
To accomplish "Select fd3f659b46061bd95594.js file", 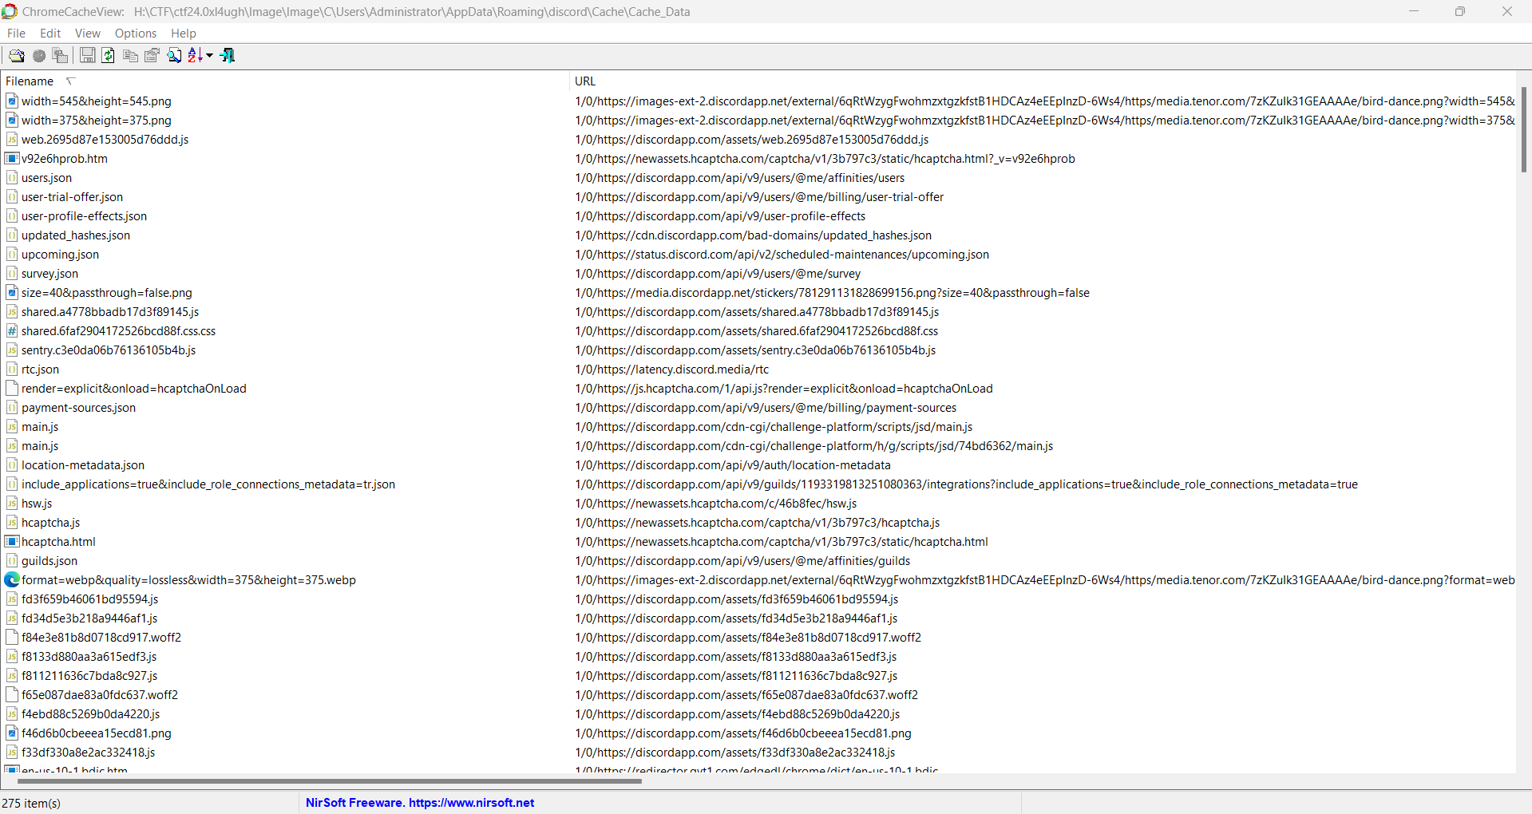I will pos(90,599).
